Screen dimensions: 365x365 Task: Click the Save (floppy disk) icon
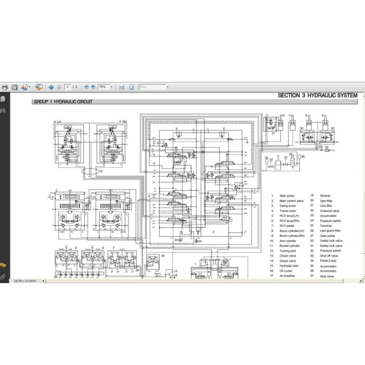coord(15,87)
